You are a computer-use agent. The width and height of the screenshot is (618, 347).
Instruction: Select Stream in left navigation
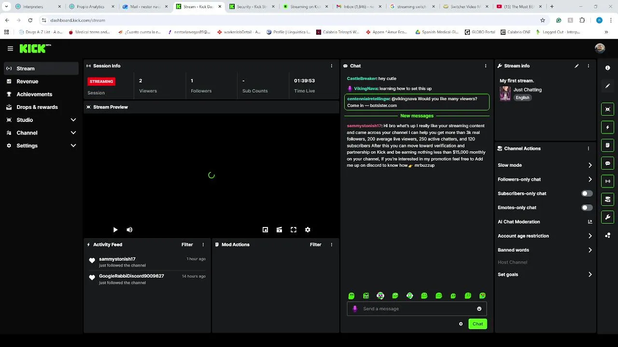(x=41, y=68)
